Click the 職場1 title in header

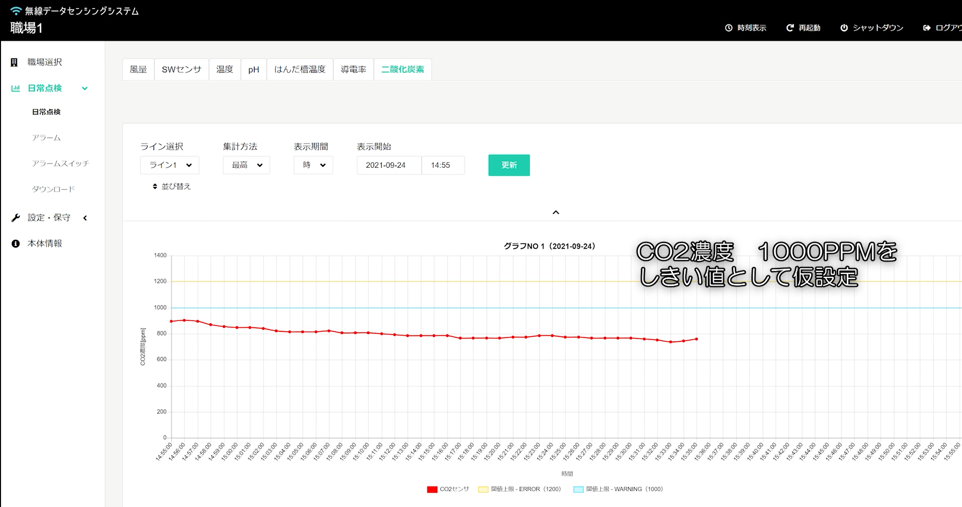click(27, 28)
